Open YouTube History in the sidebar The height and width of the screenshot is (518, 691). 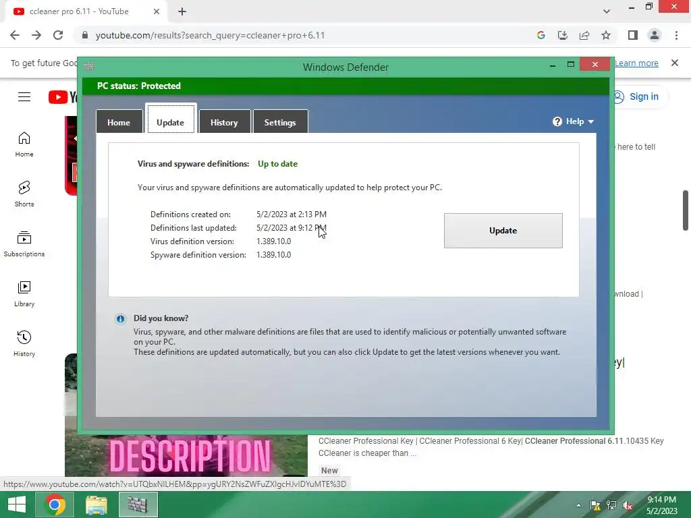point(24,343)
